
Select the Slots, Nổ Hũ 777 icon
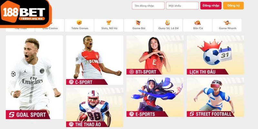point(109,23)
